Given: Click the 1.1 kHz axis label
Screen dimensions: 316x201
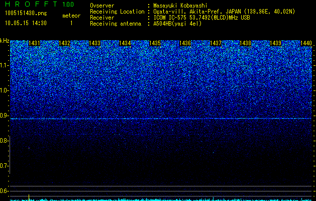Looking at the screenshot, I should 5,65.
